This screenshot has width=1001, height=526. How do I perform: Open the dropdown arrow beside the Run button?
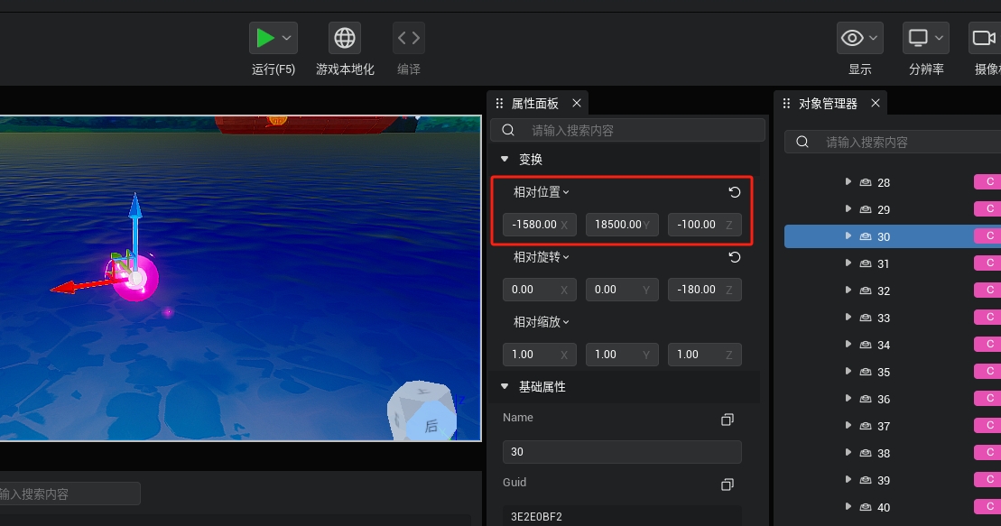click(287, 38)
